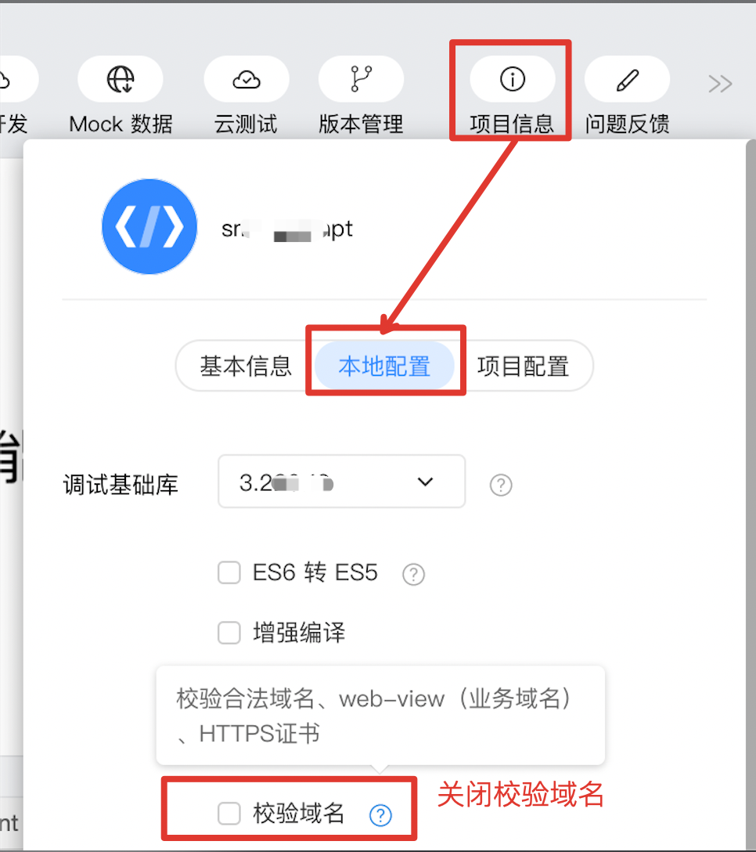Toggle the 增强编译 checkbox
This screenshot has width=756, height=852.
pos(229,633)
